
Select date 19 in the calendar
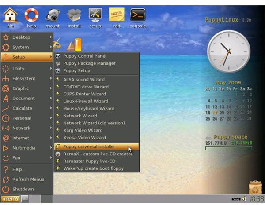(x=215, y=113)
